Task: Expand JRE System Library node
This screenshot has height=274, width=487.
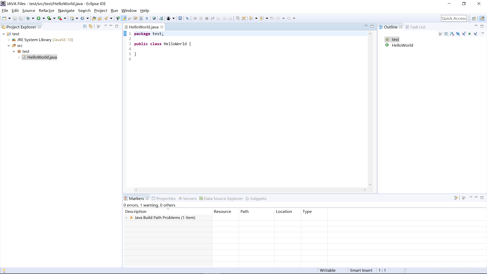Action: (9, 40)
